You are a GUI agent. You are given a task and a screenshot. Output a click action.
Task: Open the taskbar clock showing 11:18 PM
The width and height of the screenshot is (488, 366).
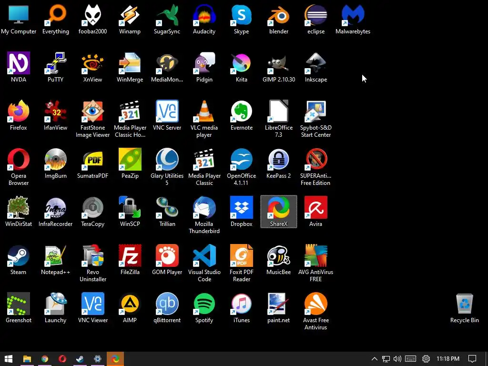pyautogui.click(x=448, y=359)
